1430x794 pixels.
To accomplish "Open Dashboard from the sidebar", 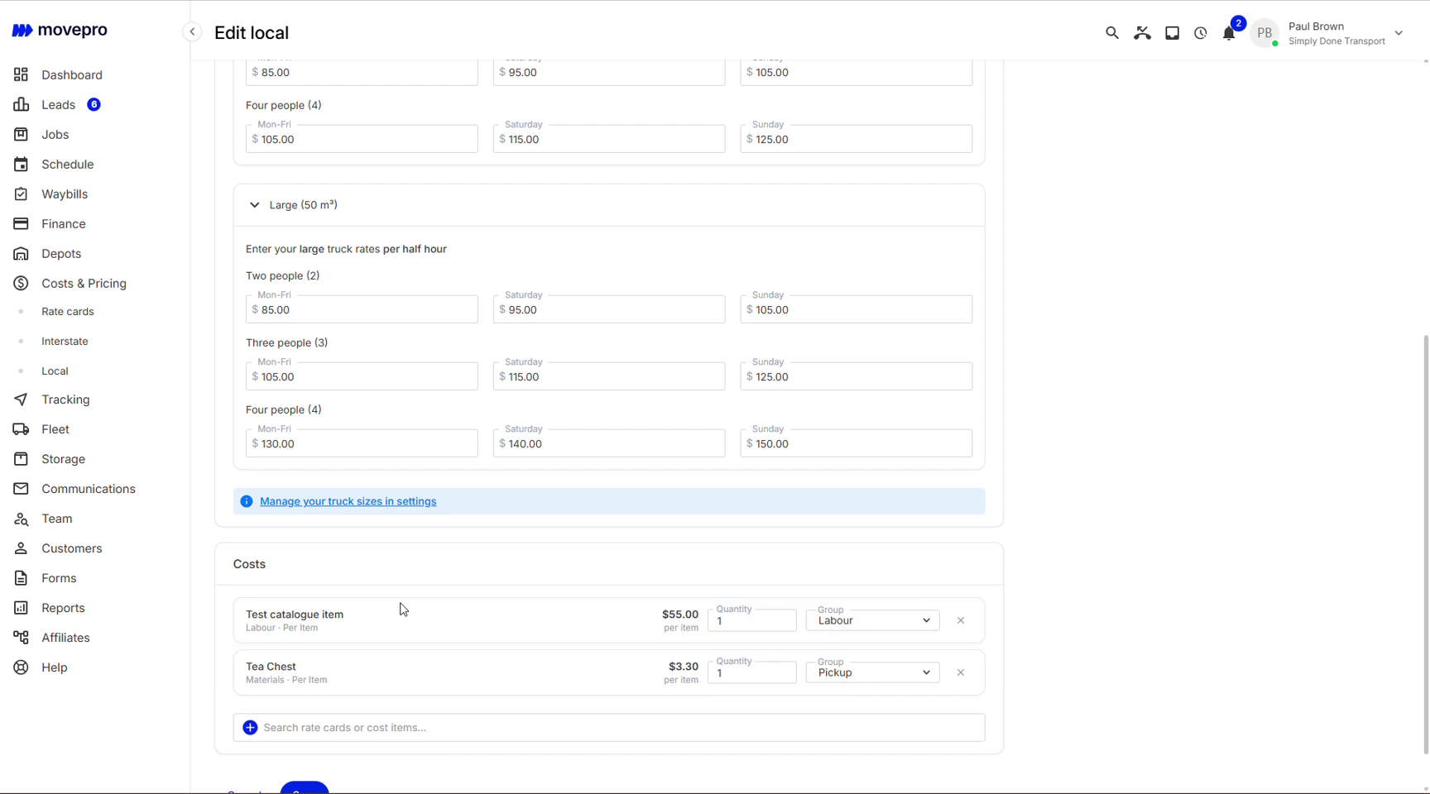I will pyautogui.click(x=72, y=75).
